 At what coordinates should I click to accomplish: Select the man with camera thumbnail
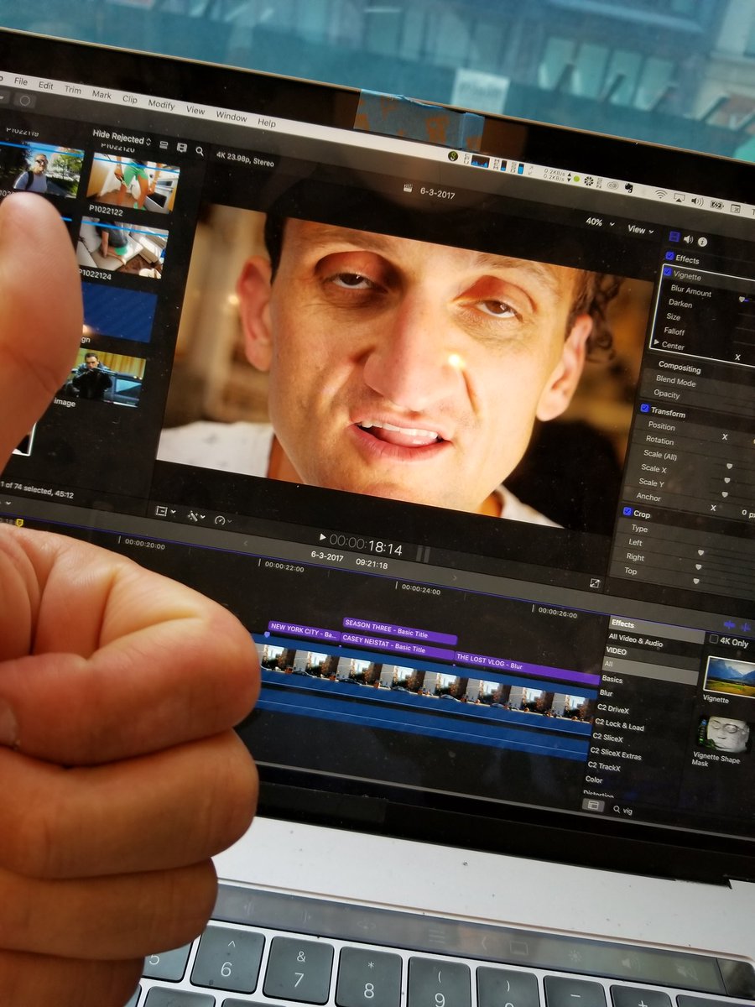tap(105, 376)
